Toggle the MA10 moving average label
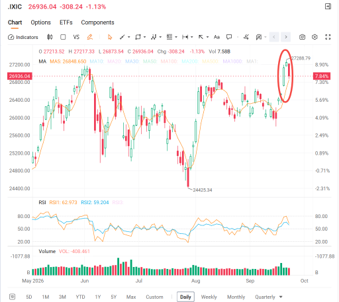Viewport: 339px width, 302px height. (x=97, y=61)
